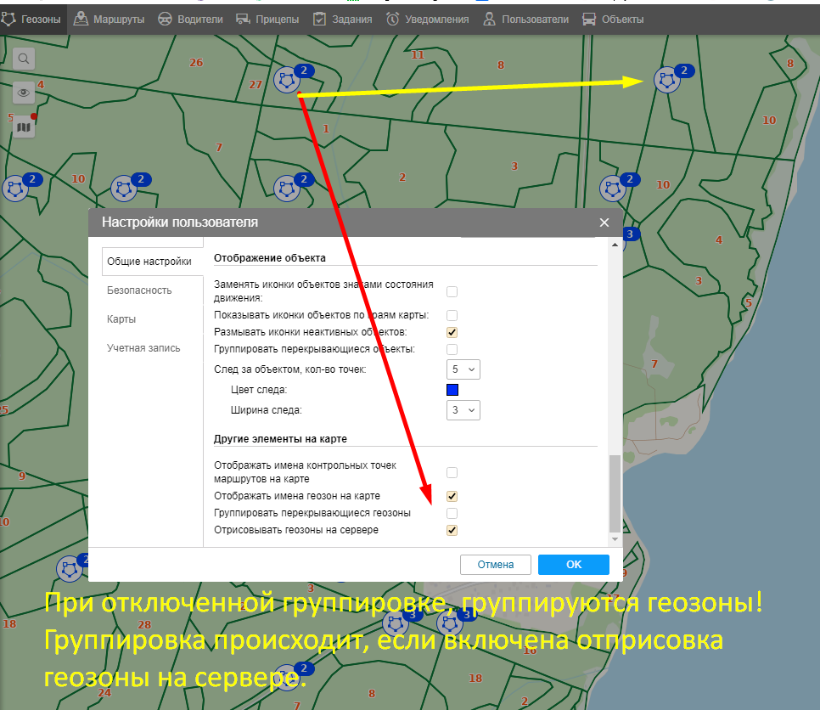Image resolution: width=820 pixels, height=710 pixels.
Task: Click the Уведомления notifications clock icon
Action: (393, 19)
